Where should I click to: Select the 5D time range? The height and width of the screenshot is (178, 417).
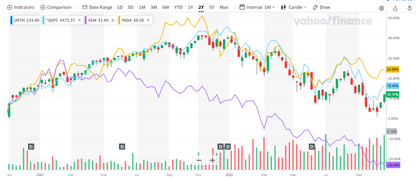click(x=131, y=7)
